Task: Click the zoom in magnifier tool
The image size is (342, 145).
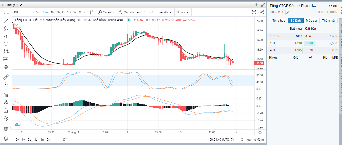Action: [6, 85]
